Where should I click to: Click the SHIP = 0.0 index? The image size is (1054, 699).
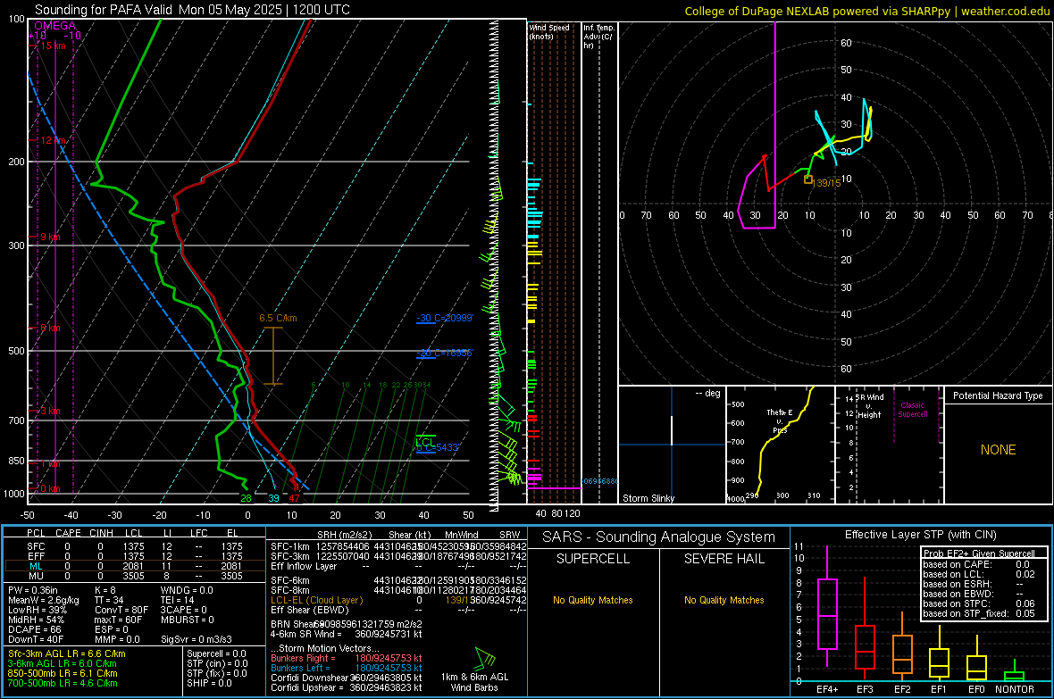coord(209,683)
